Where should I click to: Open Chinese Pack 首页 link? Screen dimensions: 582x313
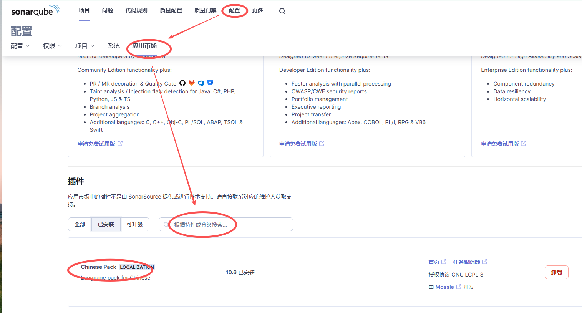point(438,262)
